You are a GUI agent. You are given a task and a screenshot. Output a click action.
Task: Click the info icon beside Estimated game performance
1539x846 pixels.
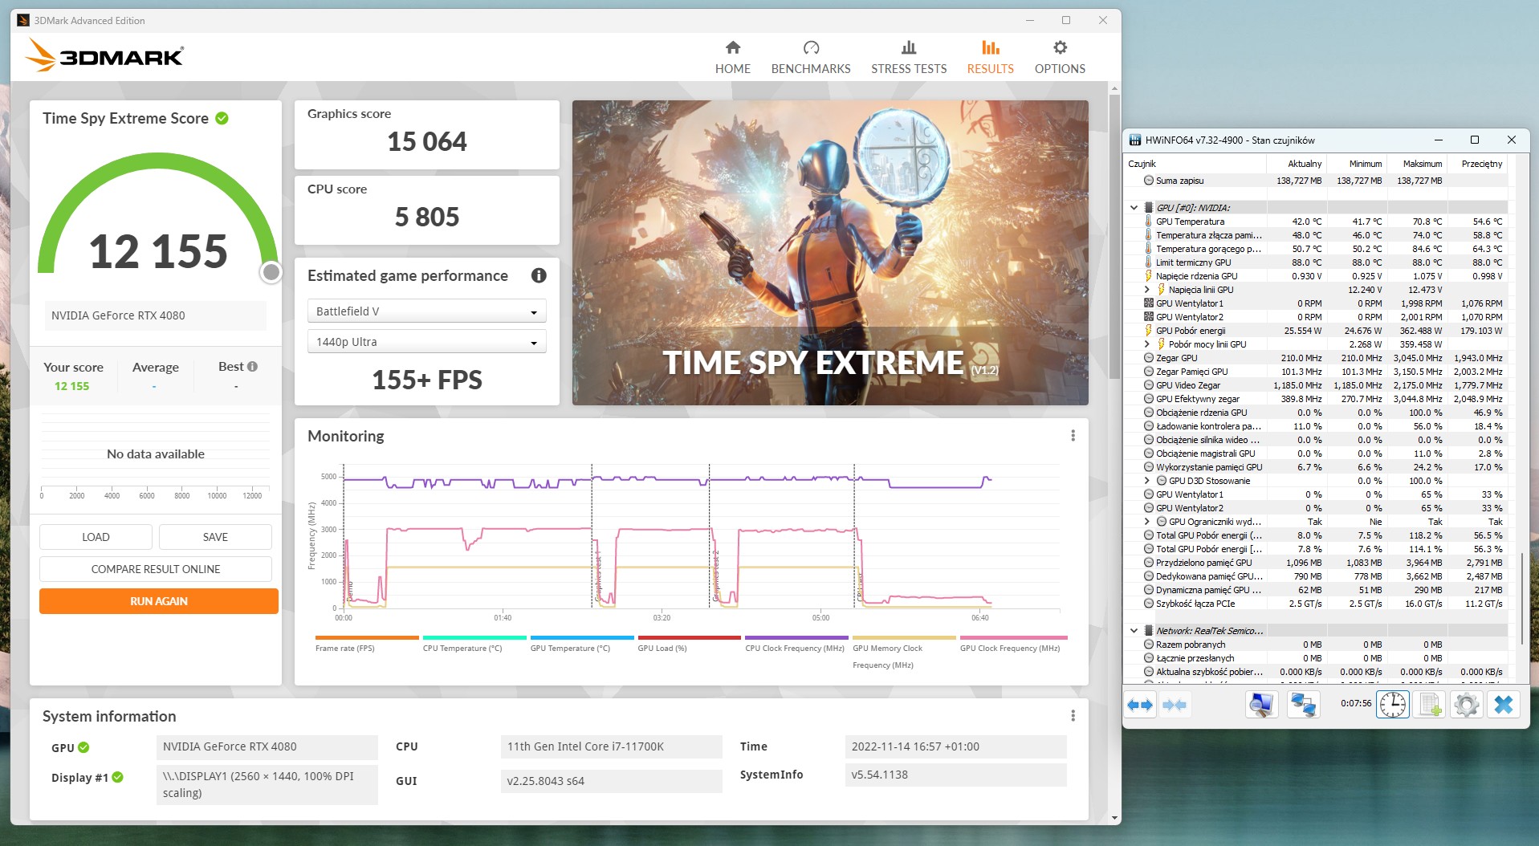click(x=539, y=275)
